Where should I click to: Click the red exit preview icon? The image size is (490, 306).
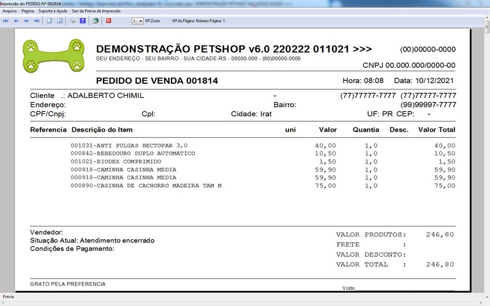tap(108, 21)
